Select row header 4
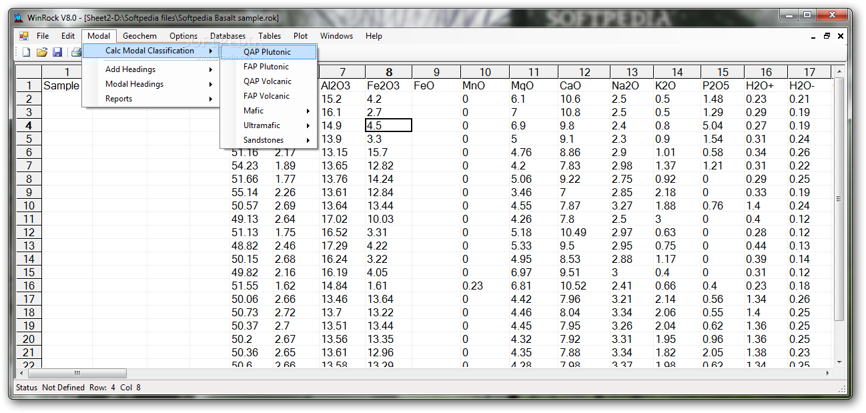 pos(29,125)
